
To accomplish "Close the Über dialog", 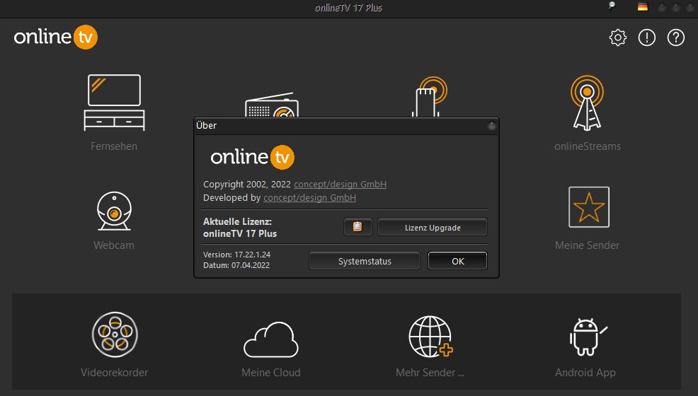I will click(491, 126).
